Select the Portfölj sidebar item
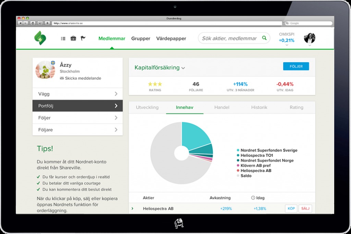 tap(77, 106)
